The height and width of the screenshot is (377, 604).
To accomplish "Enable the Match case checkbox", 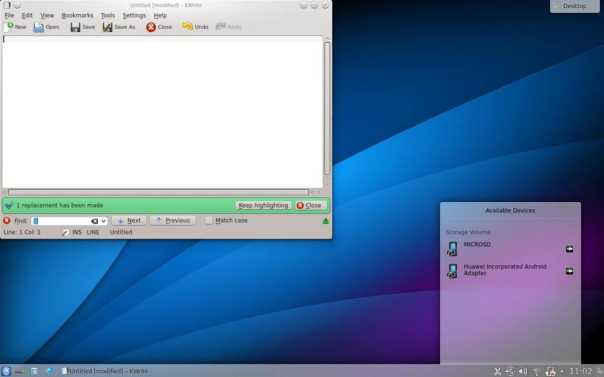I will pos(209,220).
